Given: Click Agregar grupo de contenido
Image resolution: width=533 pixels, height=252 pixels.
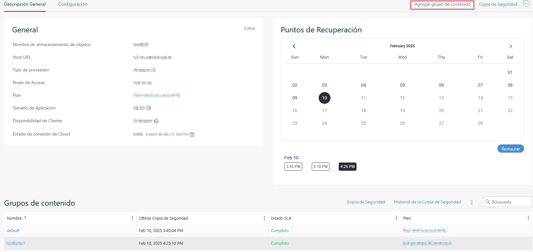Looking at the screenshot, I should (442, 4).
